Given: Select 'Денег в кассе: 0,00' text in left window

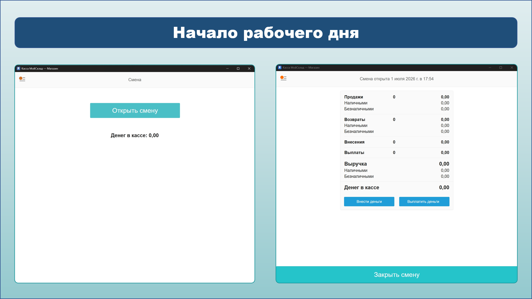Looking at the screenshot, I should [135, 135].
